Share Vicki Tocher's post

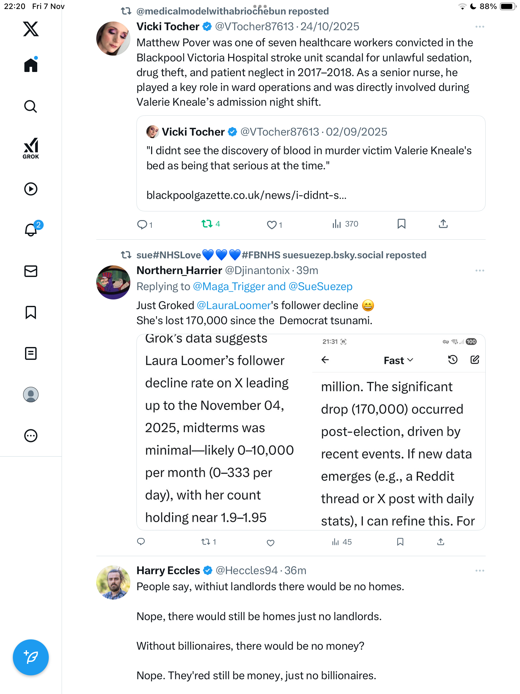443,224
